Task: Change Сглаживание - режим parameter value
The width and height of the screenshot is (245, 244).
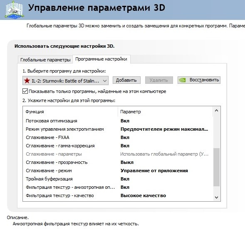Action: [x=164, y=171]
